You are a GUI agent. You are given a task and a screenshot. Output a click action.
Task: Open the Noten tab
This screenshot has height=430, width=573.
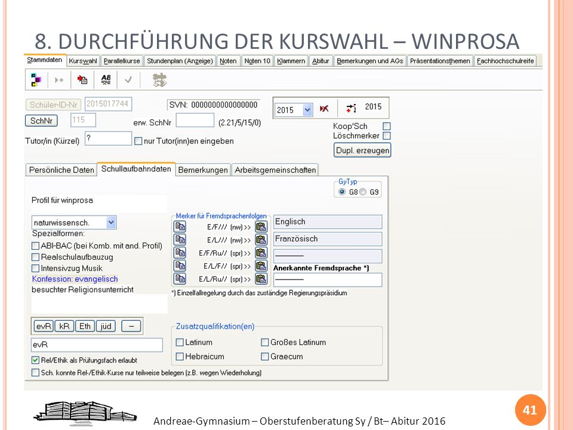click(228, 61)
